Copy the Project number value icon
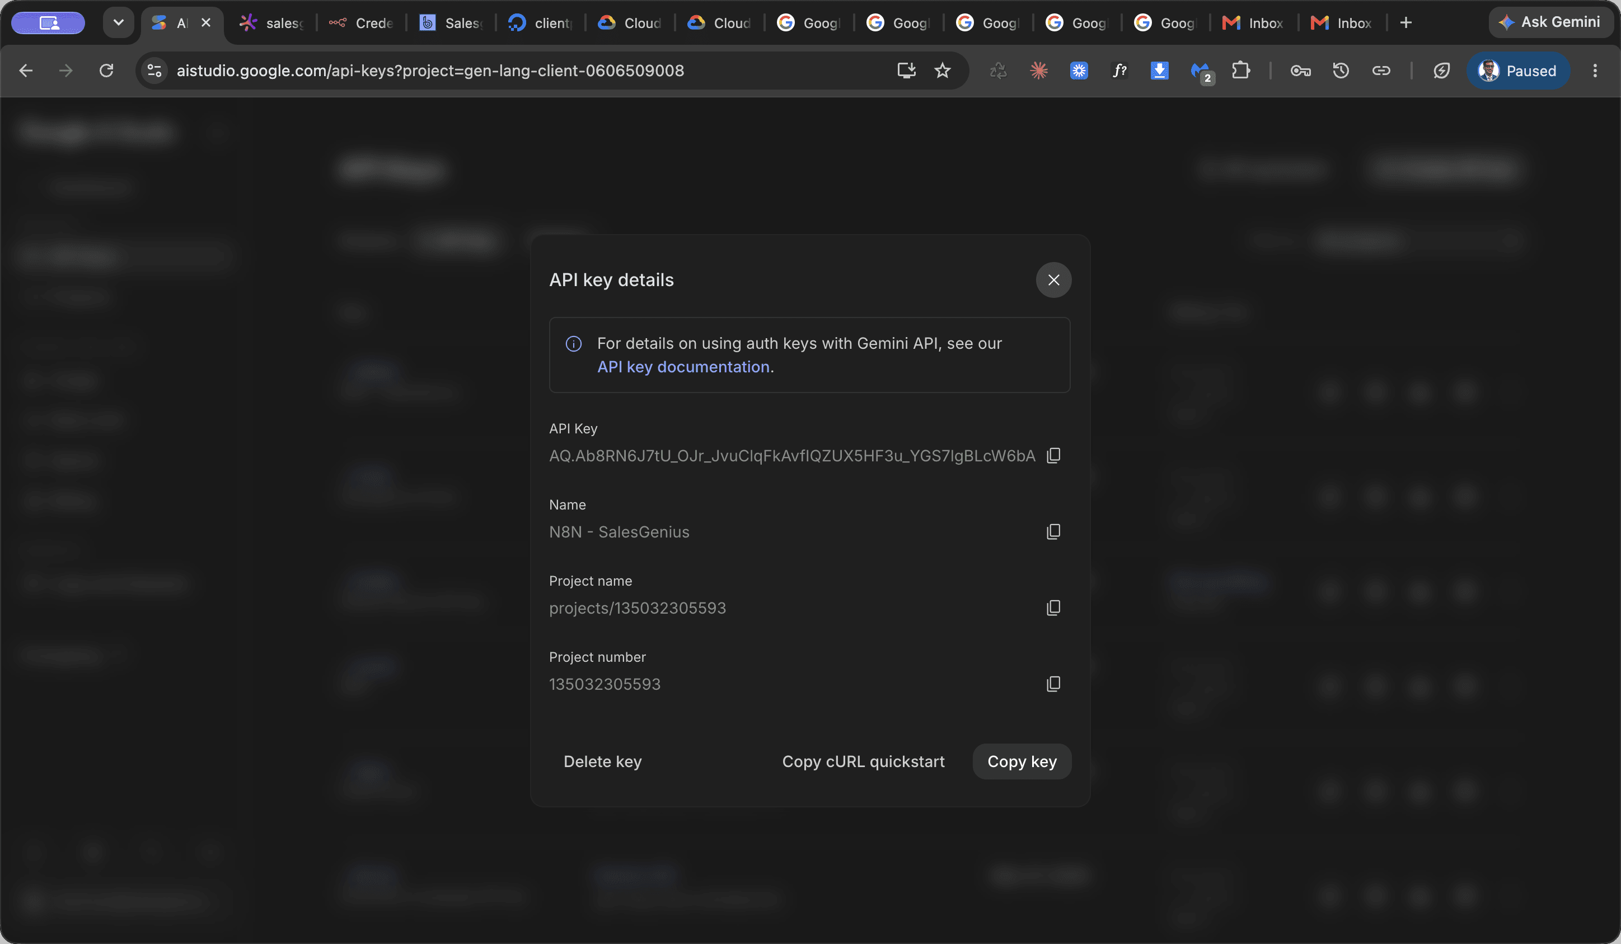This screenshot has width=1621, height=944. 1053,684
